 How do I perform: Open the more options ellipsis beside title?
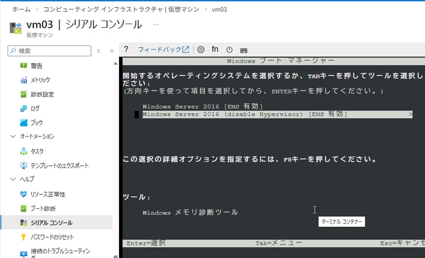pyautogui.click(x=156, y=25)
